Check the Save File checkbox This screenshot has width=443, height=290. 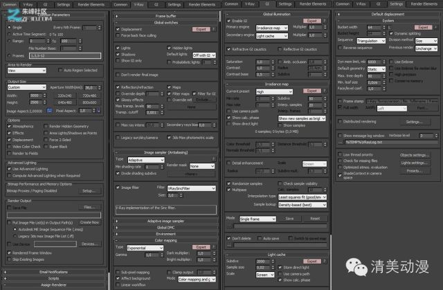[9, 208]
